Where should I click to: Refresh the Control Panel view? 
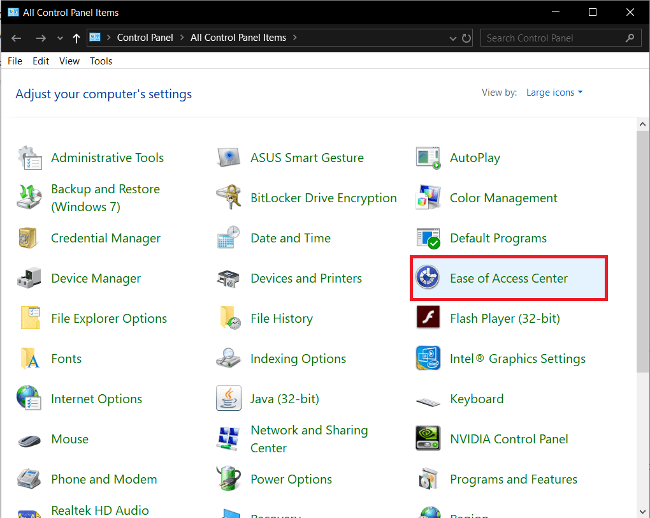466,38
